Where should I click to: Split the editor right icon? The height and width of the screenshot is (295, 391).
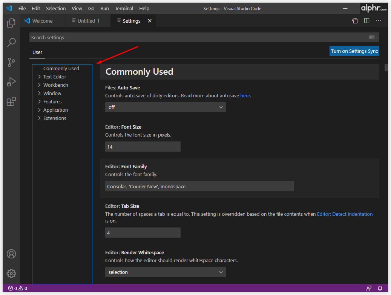click(x=366, y=21)
